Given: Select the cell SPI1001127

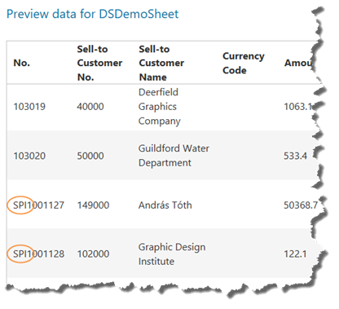Looking at the screenshot, I should pyautogui.click(x=38, y=205).
